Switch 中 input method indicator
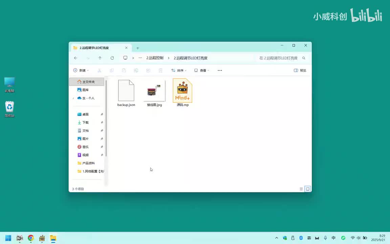Viewport: 390px width, 244px height. click(x=333, y=238)
